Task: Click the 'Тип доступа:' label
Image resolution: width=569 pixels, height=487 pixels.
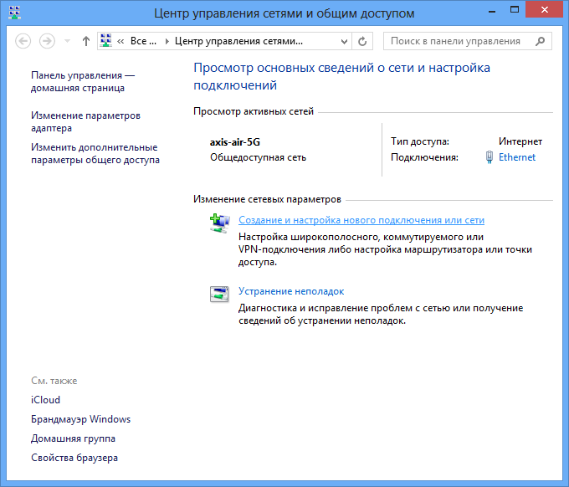Action: pos(420,141)
